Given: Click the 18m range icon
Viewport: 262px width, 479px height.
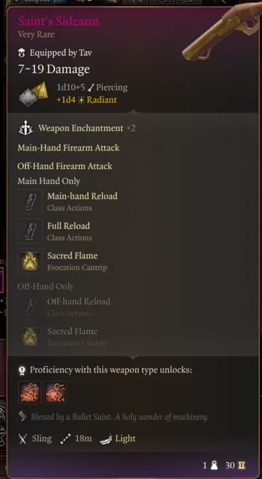Looking at the screenshot, I should tap(65, 439).
